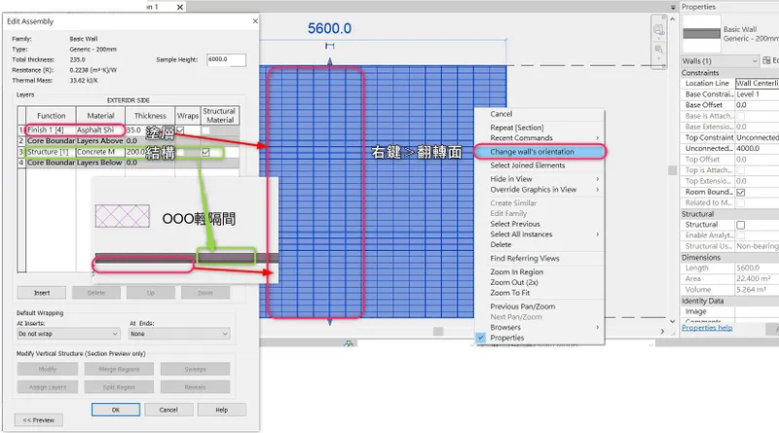The height and width of the screenshot is (433, 779).
Task: Click the navigation wheel icon in the view
Action: tap(659, 30)
